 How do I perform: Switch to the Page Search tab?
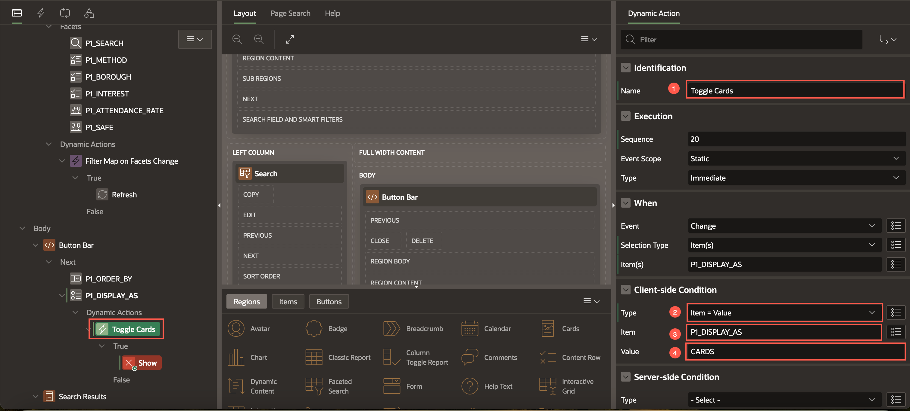click(290, 13)
